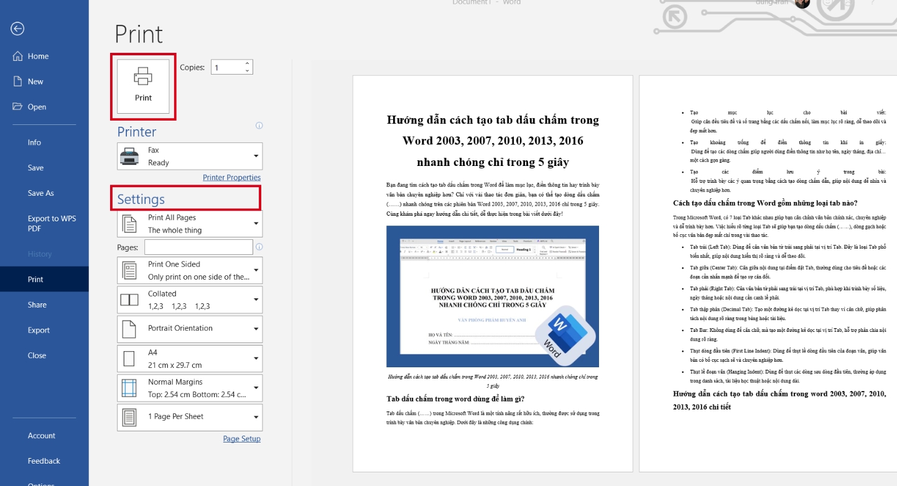Image resolution: width=897 pixels, height=486 pixels.
Task: Open the Page Setup link
Action: [242, 439]
